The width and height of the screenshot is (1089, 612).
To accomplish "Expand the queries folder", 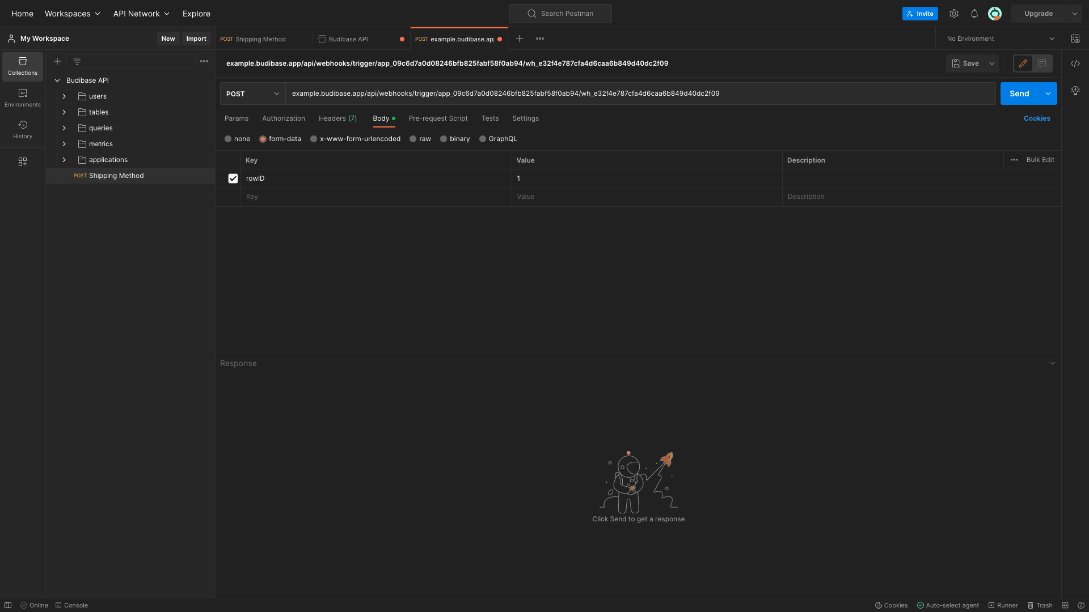I will pyautogui.click(x=64, y=128).
